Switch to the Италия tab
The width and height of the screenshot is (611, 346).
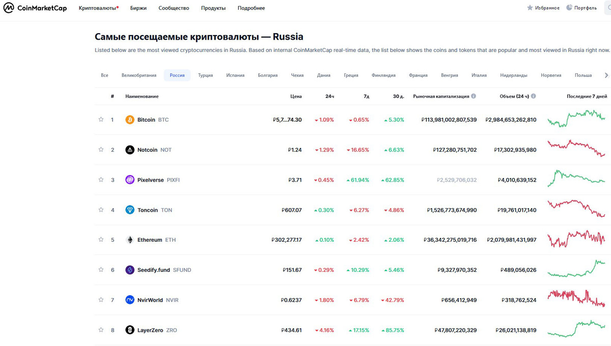[x=479, y=75]
